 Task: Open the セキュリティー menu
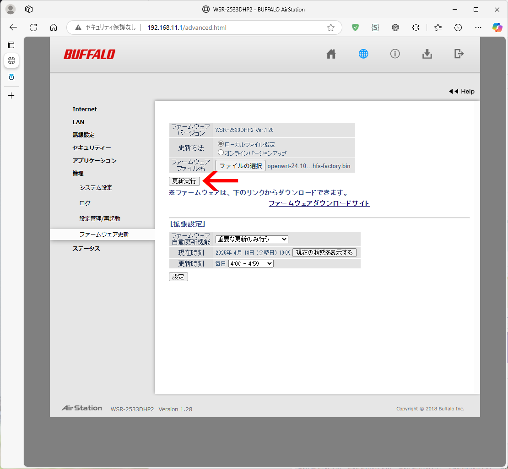click(92, 148)
